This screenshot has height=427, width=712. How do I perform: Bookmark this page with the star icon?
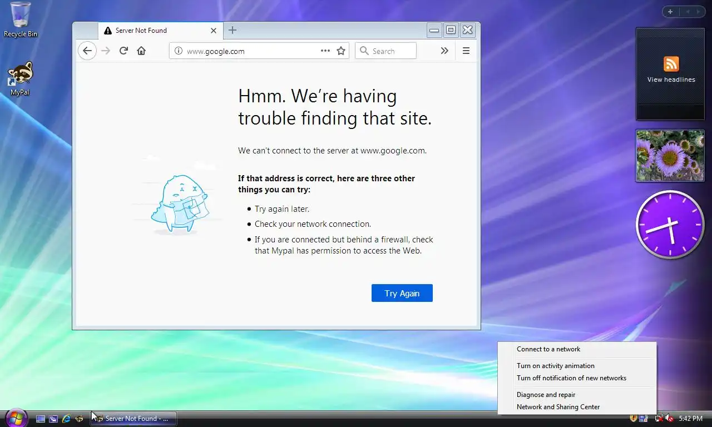[x=341, y=51]
